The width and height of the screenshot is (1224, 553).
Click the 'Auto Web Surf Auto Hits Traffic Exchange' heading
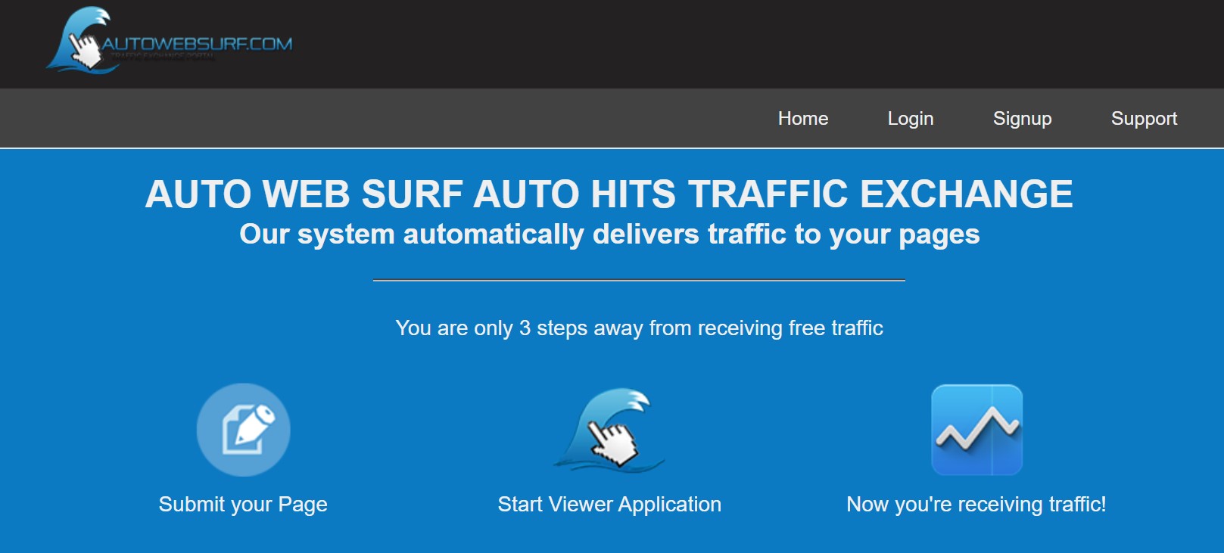tap(609, 194)
